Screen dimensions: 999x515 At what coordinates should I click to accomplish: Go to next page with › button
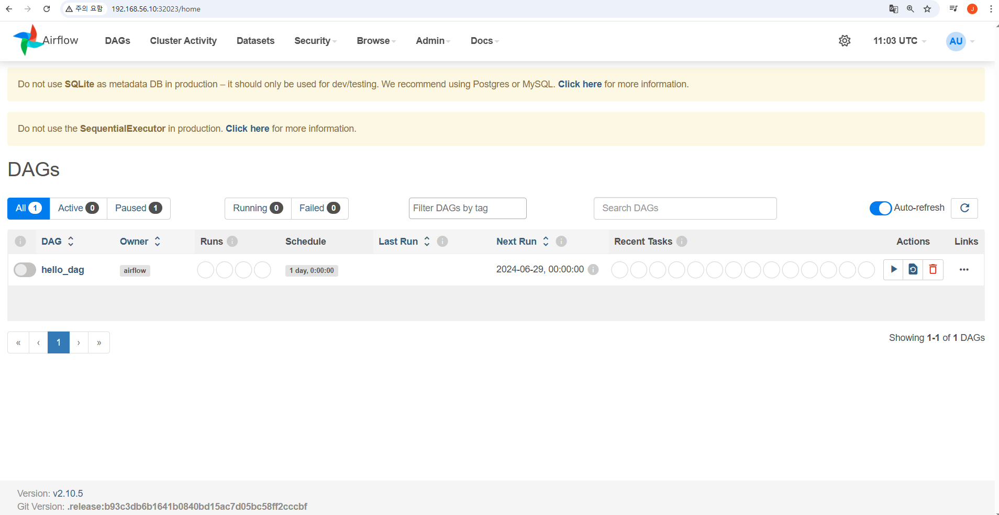pyautogui.click(x=79, y=342)
